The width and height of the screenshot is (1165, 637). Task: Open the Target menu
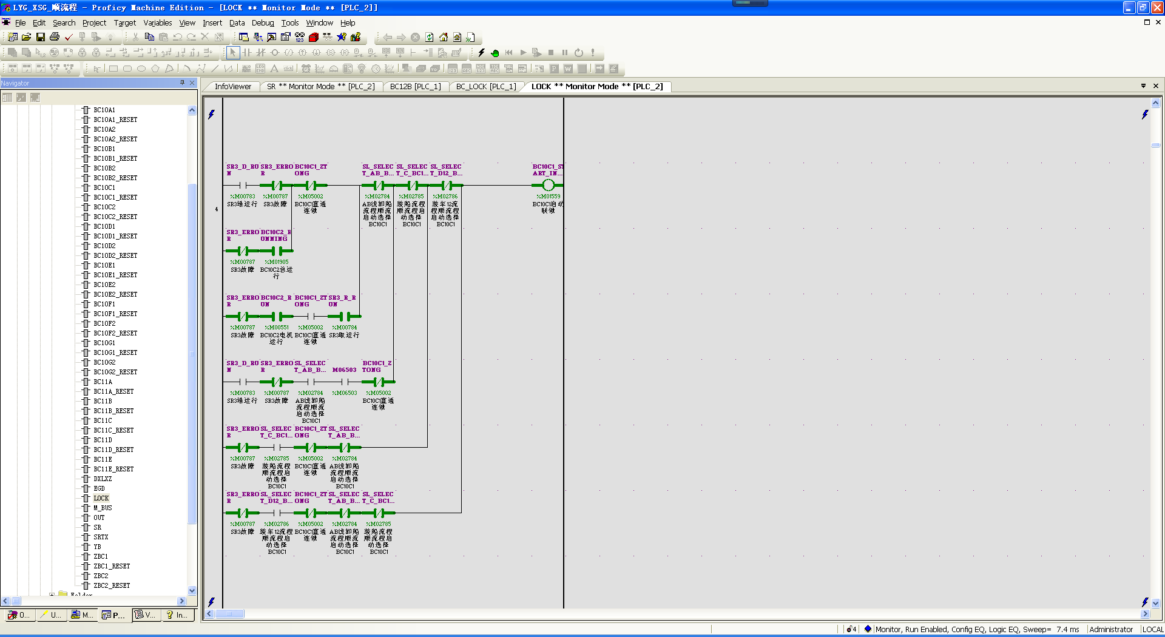coord(124,22)
